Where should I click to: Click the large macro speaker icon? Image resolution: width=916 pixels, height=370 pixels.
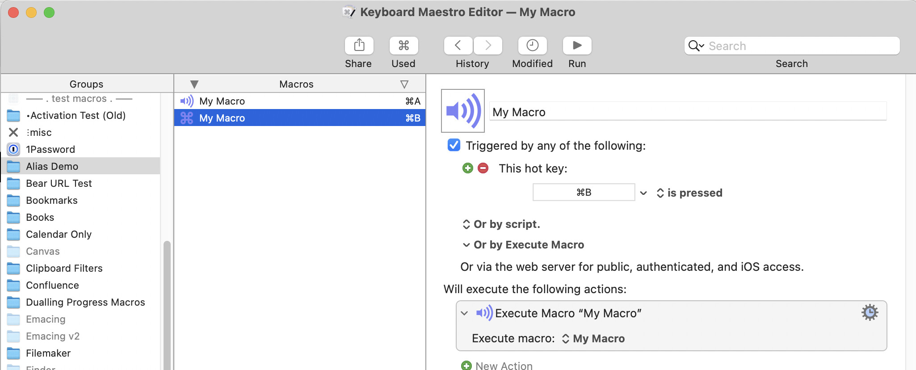pos(463,111)
